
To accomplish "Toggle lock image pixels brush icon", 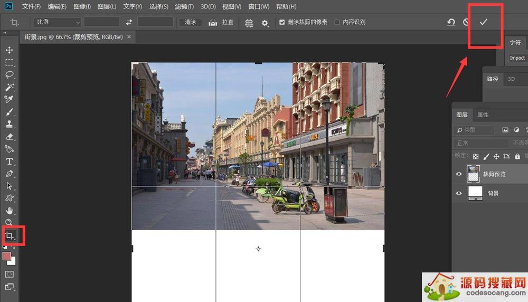I will point(486,156).
